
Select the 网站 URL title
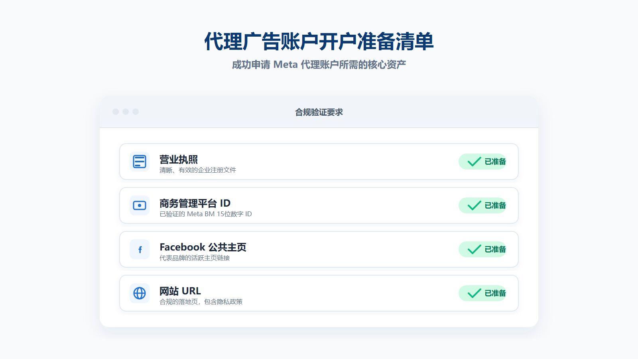(x=180, y=291)
